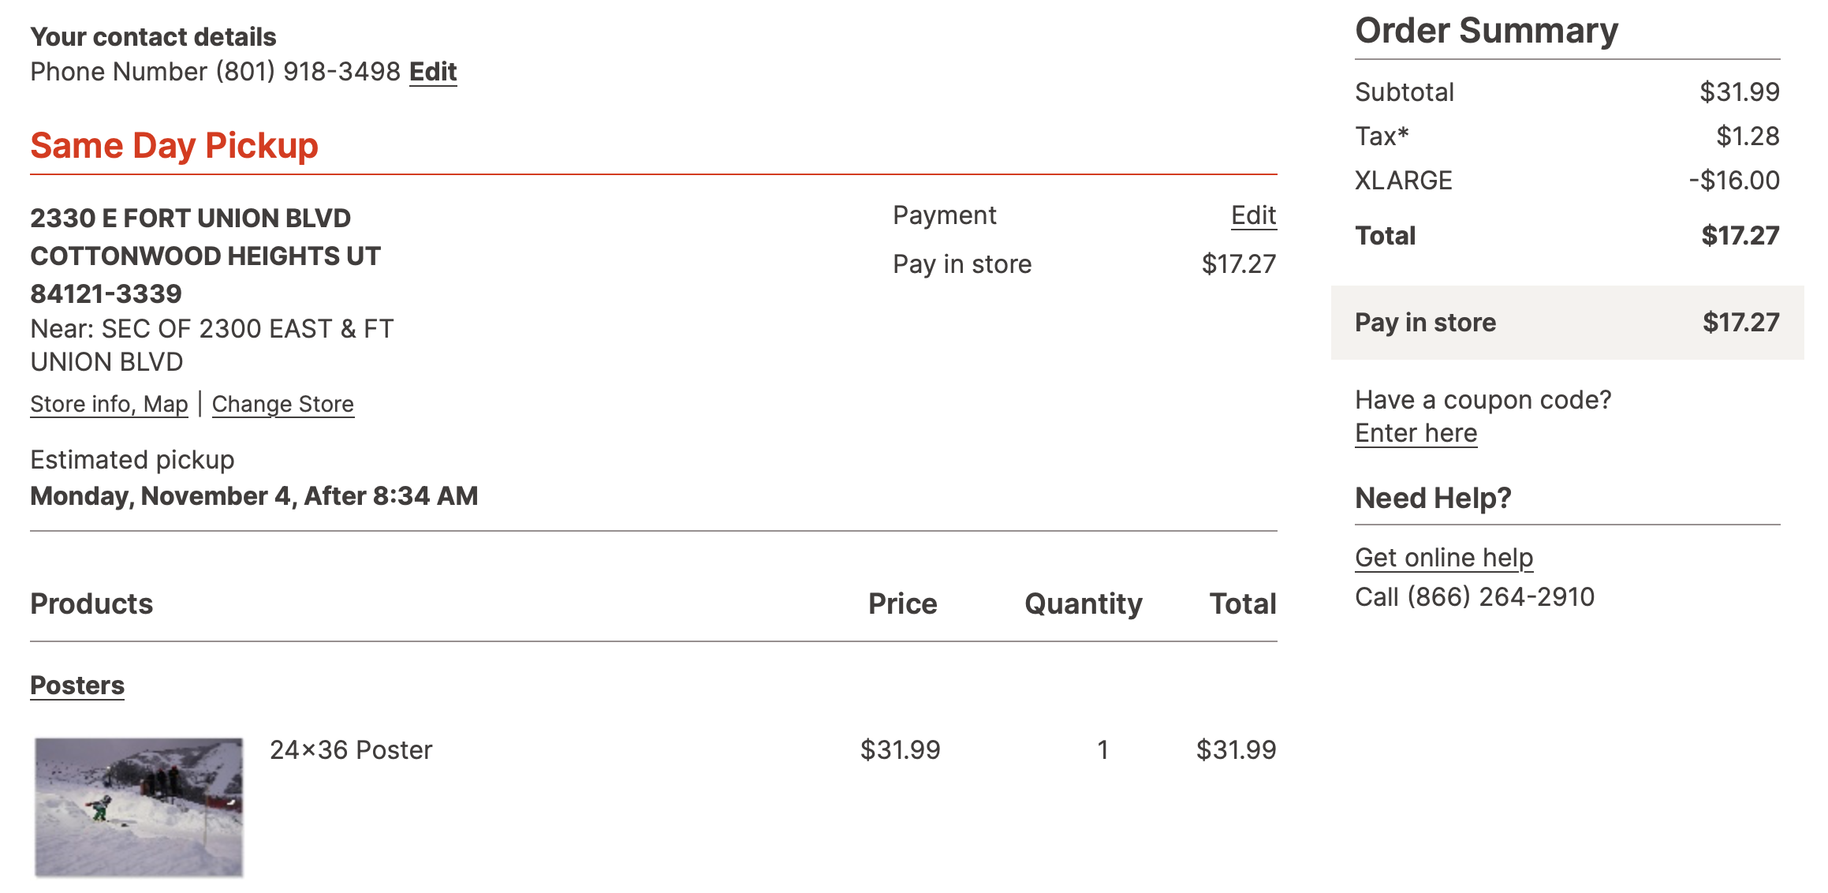The width and height of the screenshot is (1828, 893).
Task: Select the contact phone number (801) 918-3498
Action: pos(308,72)
